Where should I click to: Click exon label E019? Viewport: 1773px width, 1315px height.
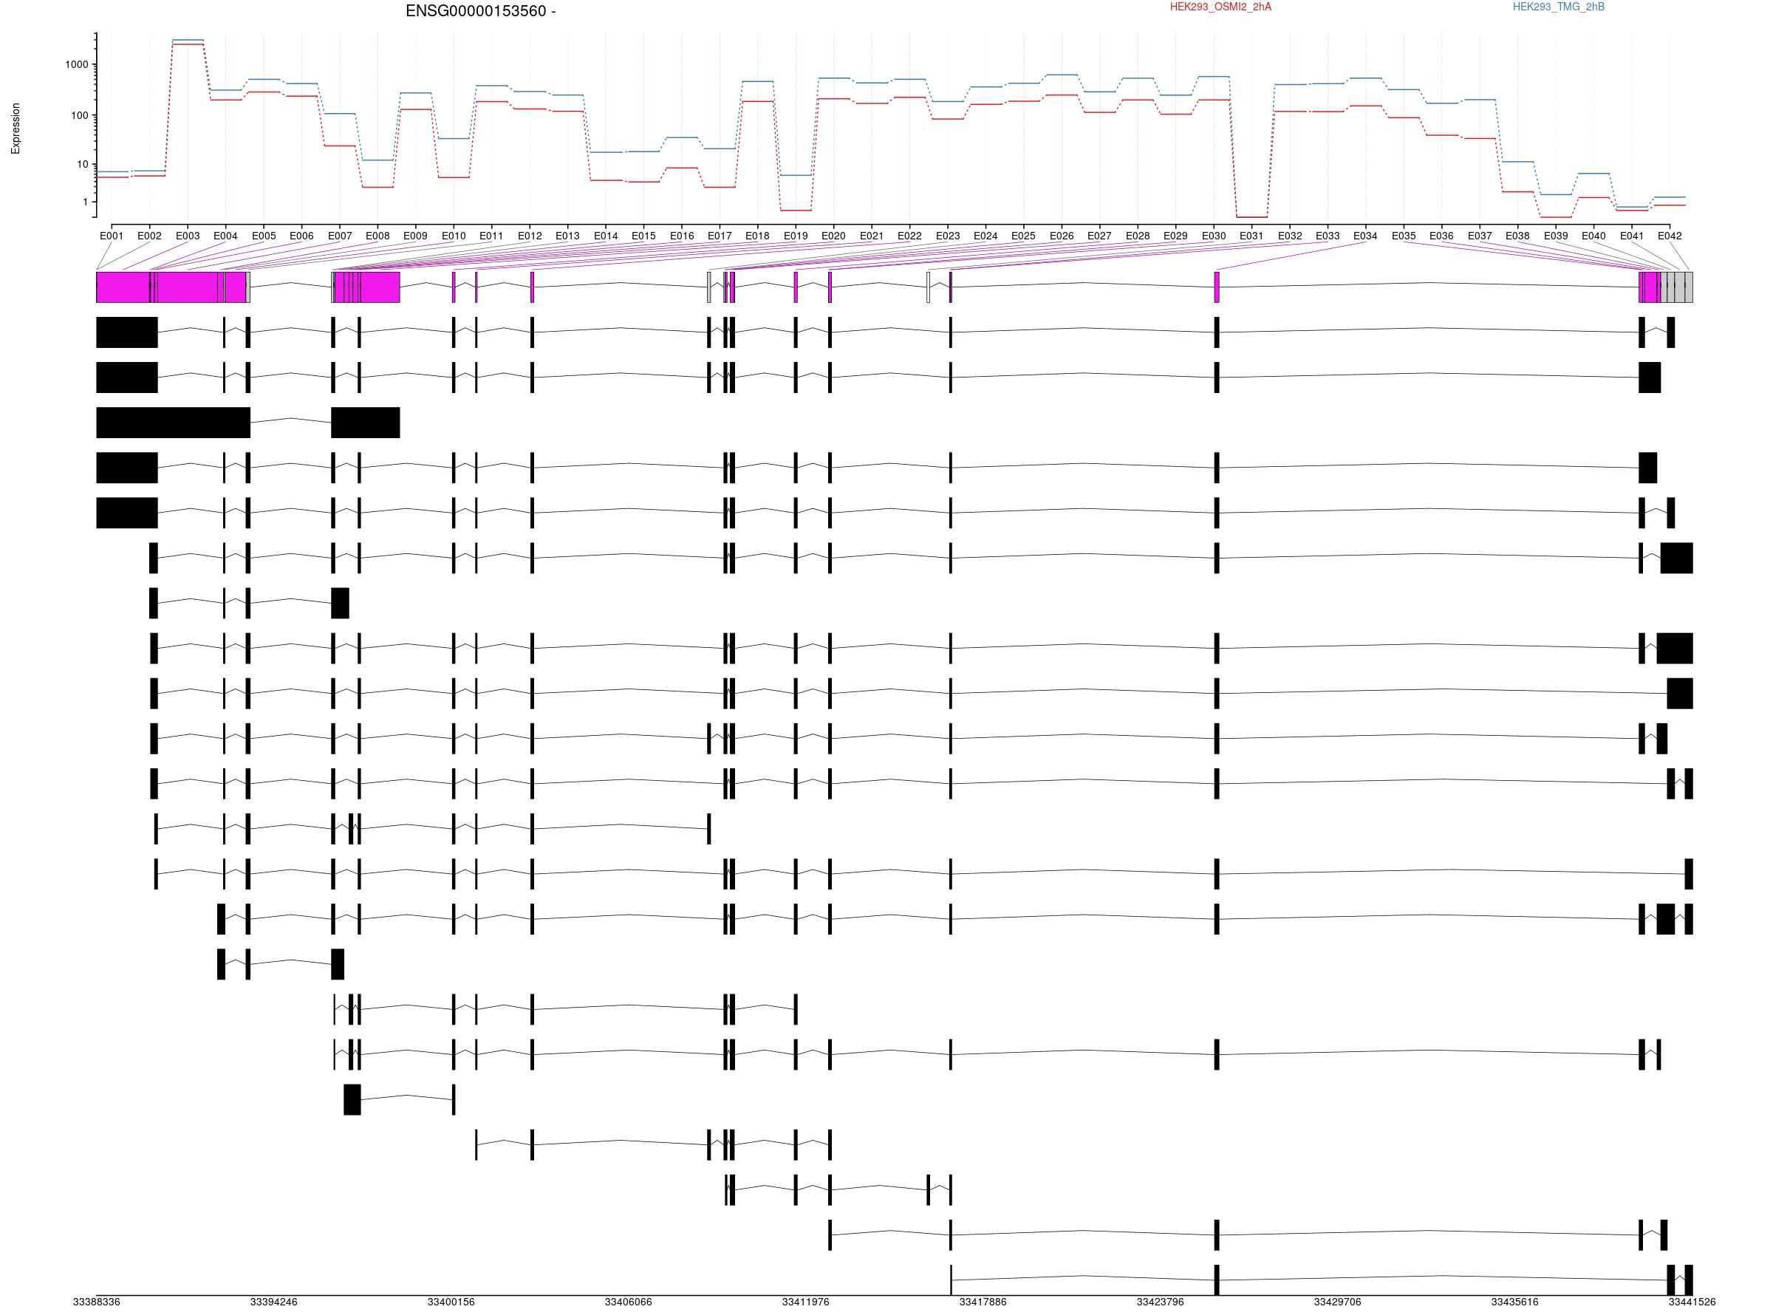[x=796, y=236]
